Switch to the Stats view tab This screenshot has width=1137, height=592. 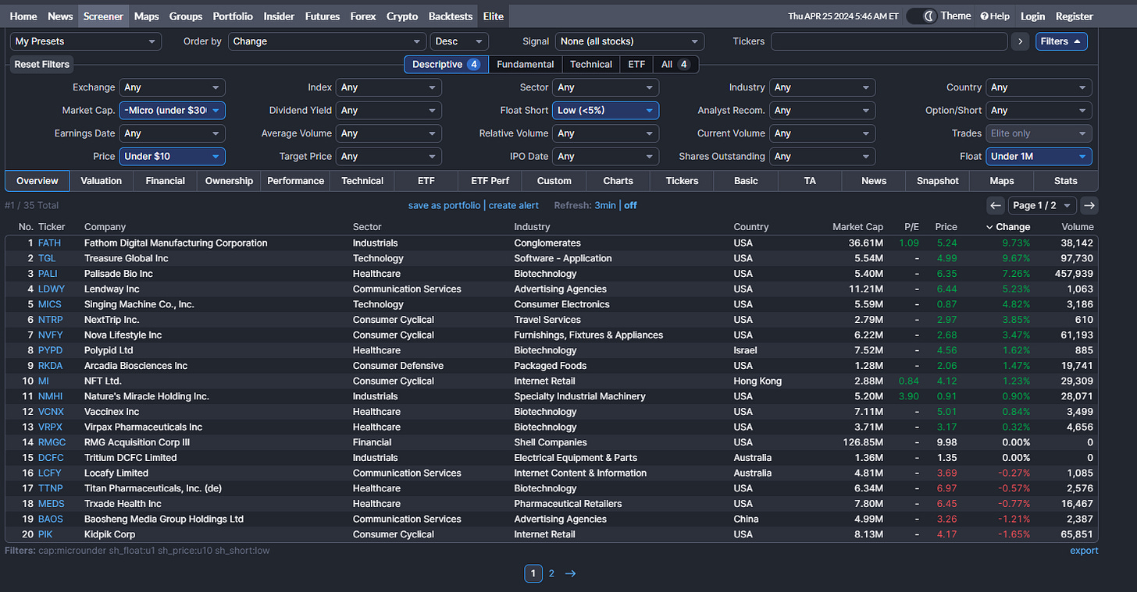click(x=1065, y=181)
